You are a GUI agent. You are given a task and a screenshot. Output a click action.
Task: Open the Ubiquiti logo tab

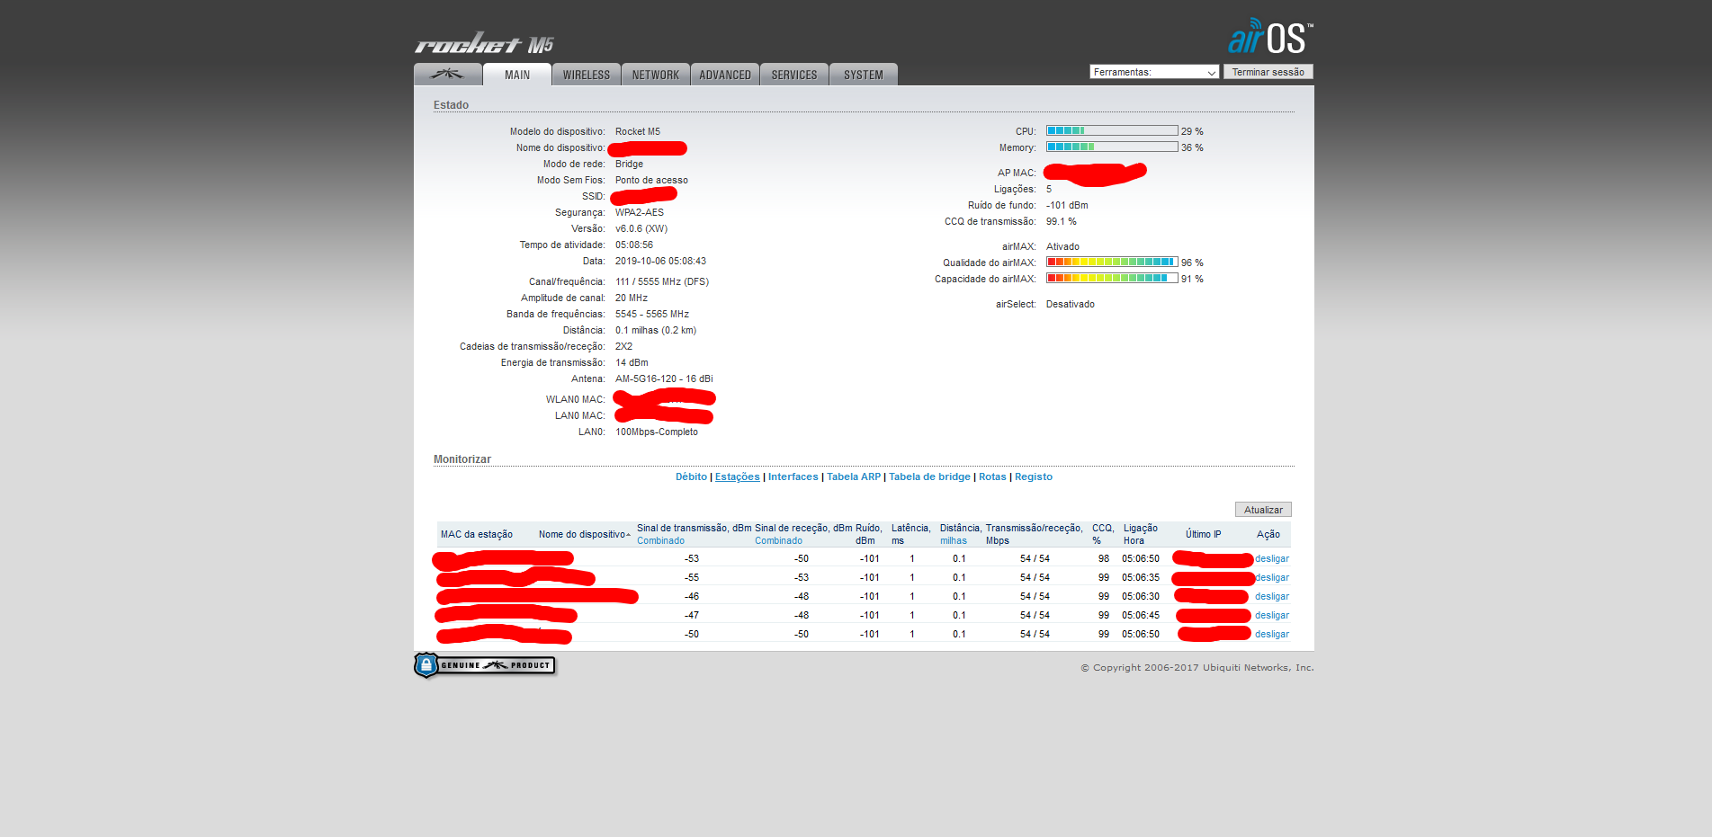click(x=447, y=75)
